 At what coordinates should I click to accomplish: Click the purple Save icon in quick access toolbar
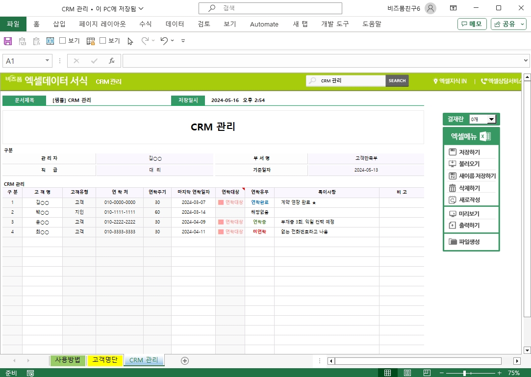tap(8, 41)
